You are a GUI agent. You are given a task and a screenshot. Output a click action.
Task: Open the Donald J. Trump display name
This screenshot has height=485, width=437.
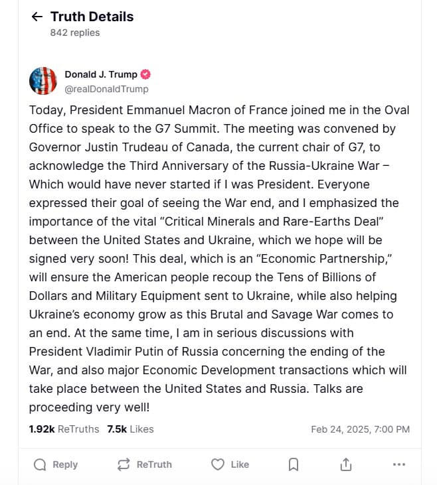(100, 74)
